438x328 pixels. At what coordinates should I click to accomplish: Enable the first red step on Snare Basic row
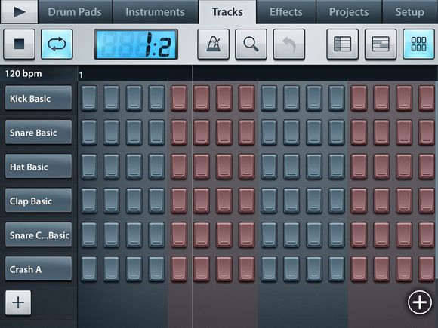tap(179, 133)
